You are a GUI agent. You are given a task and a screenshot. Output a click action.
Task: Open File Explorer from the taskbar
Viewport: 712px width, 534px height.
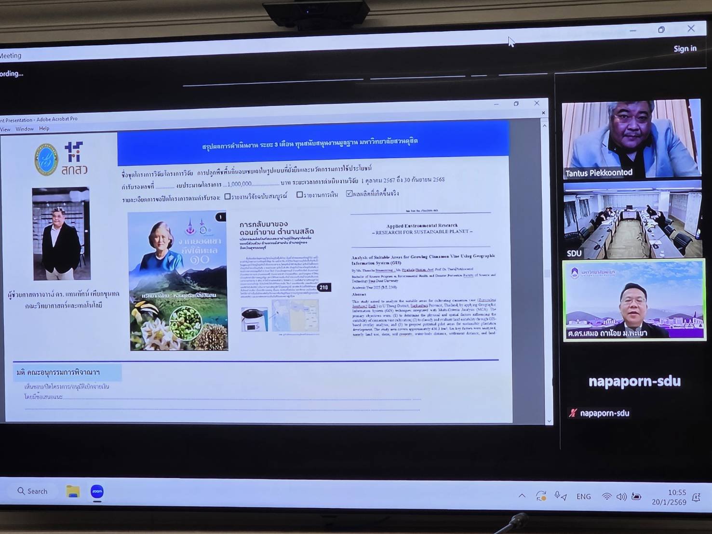pos(73,492)
